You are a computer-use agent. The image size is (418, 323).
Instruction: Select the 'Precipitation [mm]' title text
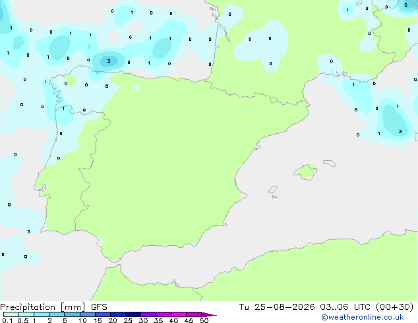[x=43, y=307]
